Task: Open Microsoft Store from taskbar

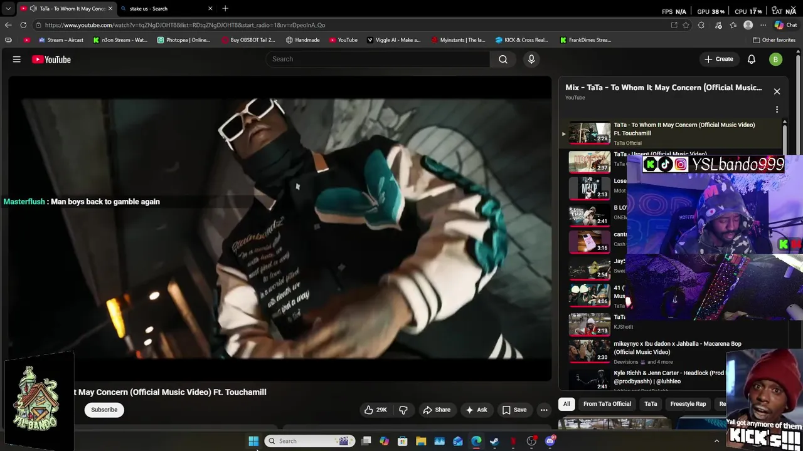Action: (x=403, y=441)
